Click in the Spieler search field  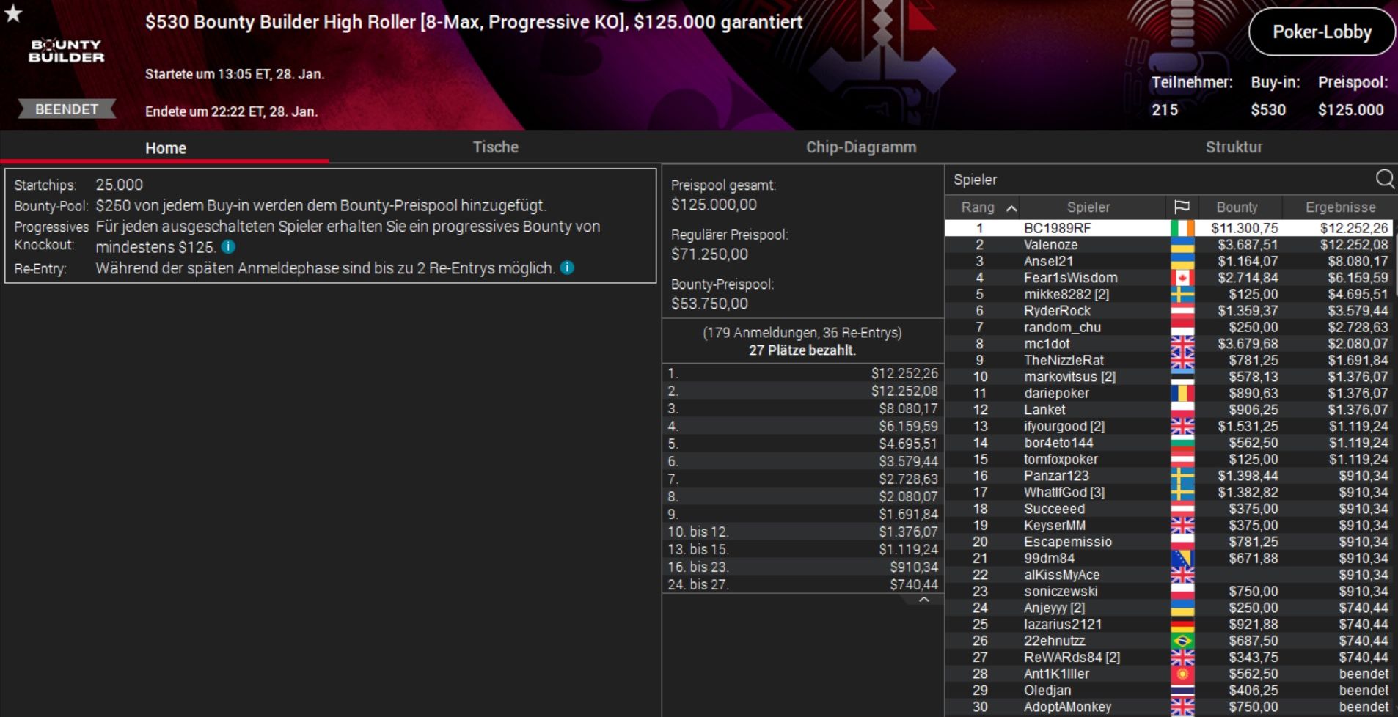tap(1159, 180)
